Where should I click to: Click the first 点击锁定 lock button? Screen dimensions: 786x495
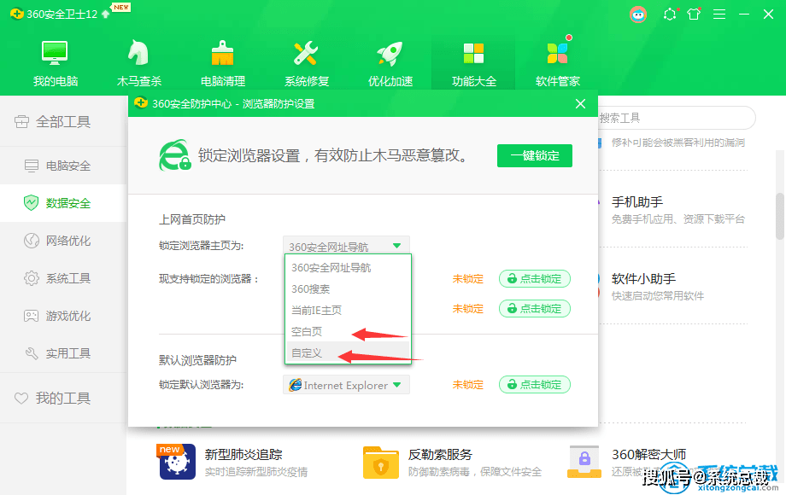535,279
